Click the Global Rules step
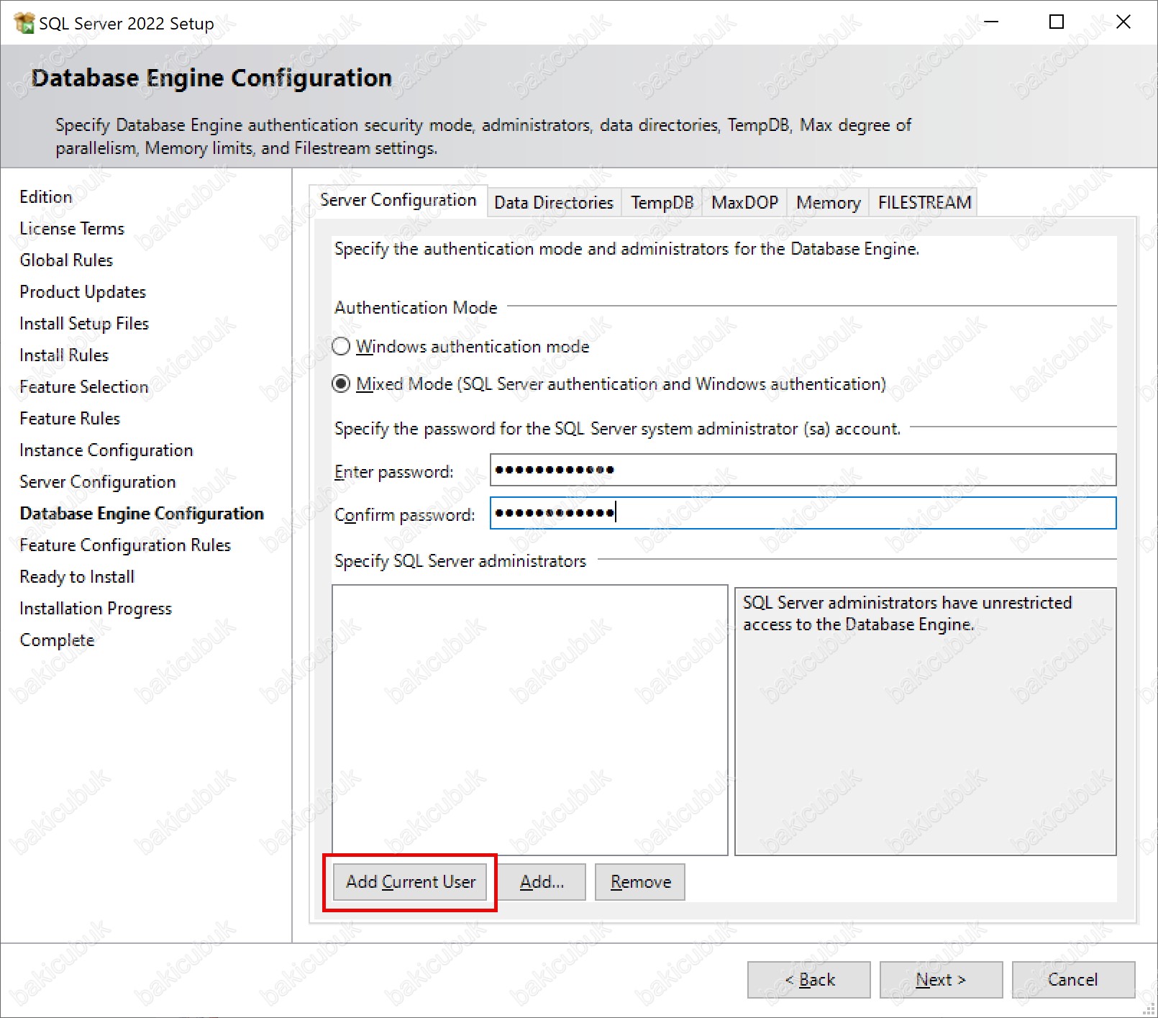 [x=66, y=260]
